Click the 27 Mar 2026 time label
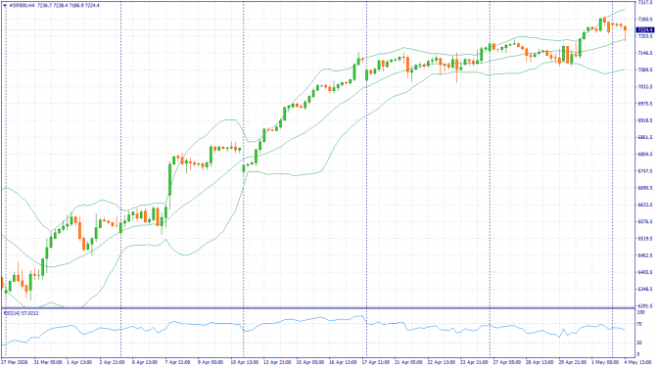 coord(15,362)
